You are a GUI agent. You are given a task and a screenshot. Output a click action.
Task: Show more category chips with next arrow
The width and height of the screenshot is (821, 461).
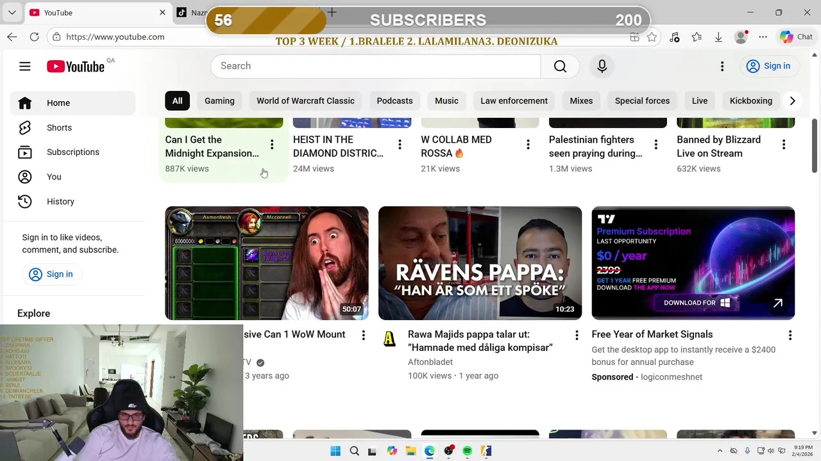point(792,101)
